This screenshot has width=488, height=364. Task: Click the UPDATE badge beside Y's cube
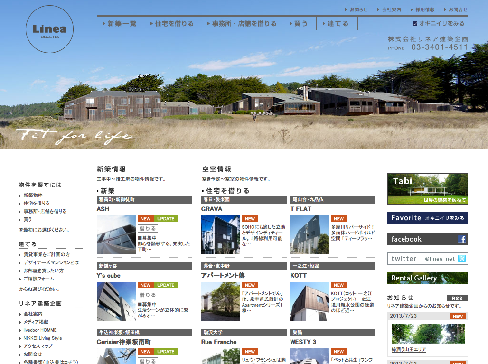point(166,285)
